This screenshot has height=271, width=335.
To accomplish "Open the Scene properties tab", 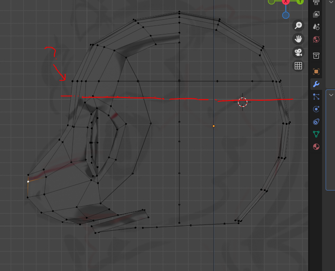I will (316, 26).
